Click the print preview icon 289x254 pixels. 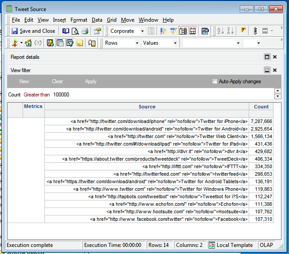click(75, 31)
